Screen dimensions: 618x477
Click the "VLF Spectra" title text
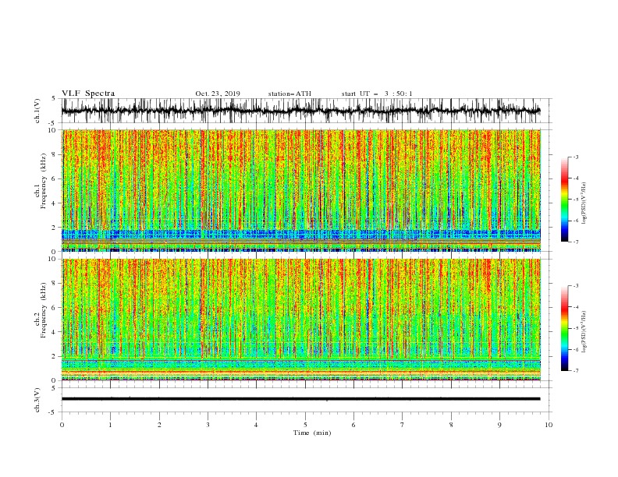tap(88, 94)
